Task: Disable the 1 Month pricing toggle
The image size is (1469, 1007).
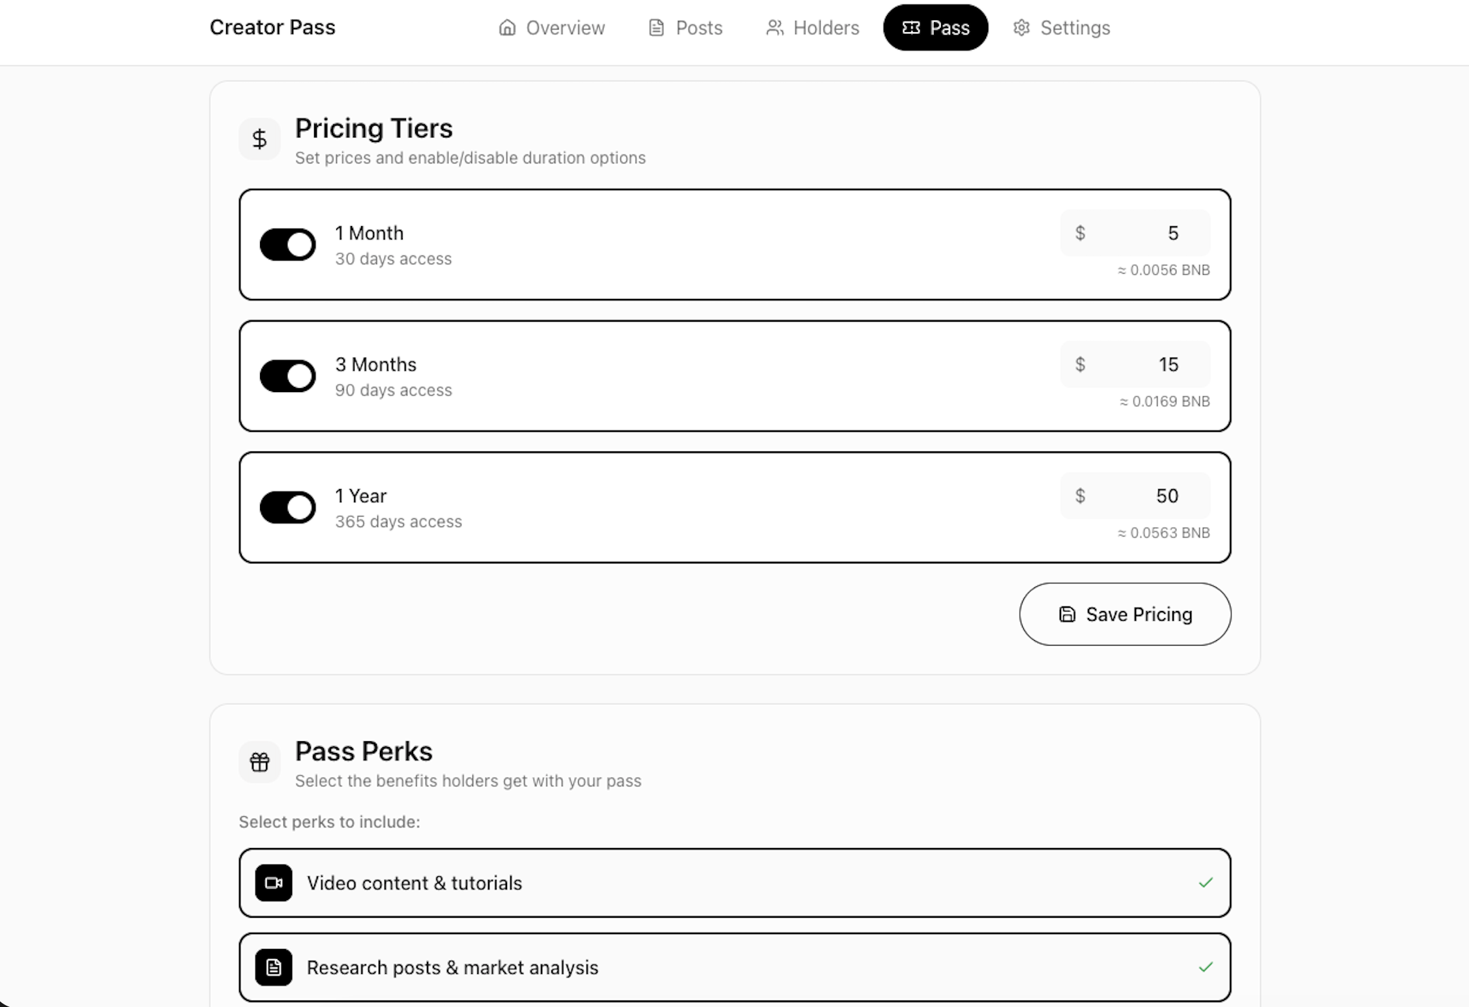Action: click(287, 244)
